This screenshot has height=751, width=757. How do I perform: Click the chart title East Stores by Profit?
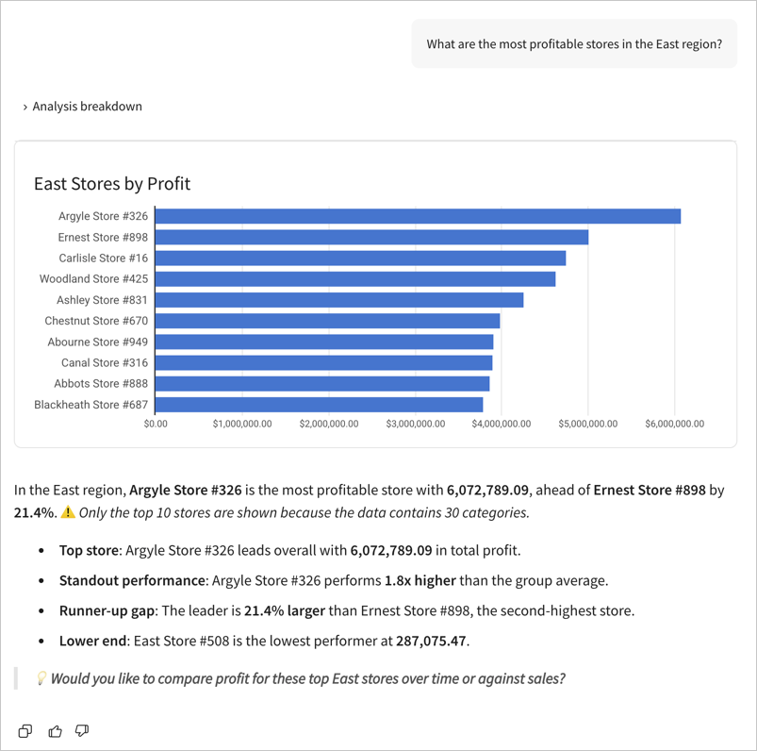111,183
